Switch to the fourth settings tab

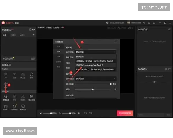(x=59, y=62)
